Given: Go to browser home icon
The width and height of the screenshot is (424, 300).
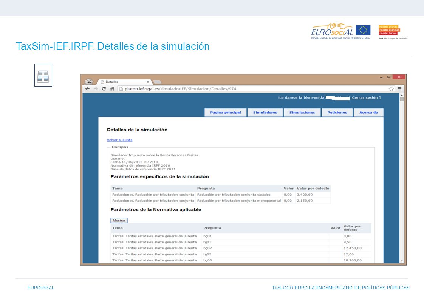Looking at the screenshot, I should (112, 89).
